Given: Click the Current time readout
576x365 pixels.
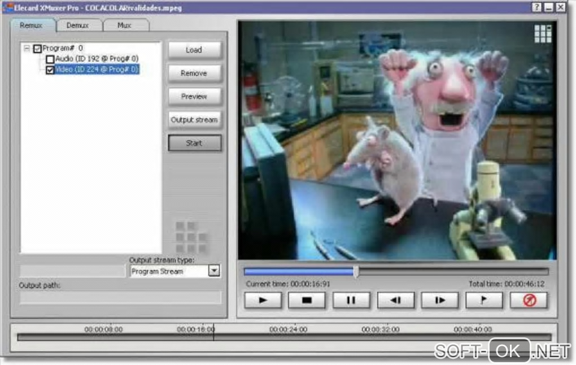Looking at the screenshot, I should [x=288, y=284].
